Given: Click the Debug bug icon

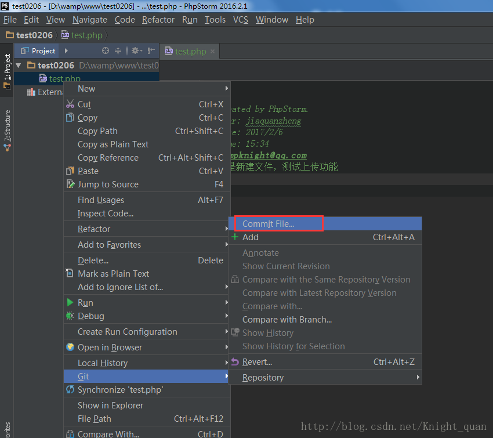Looking at the screenshot, I should point(70,316).
